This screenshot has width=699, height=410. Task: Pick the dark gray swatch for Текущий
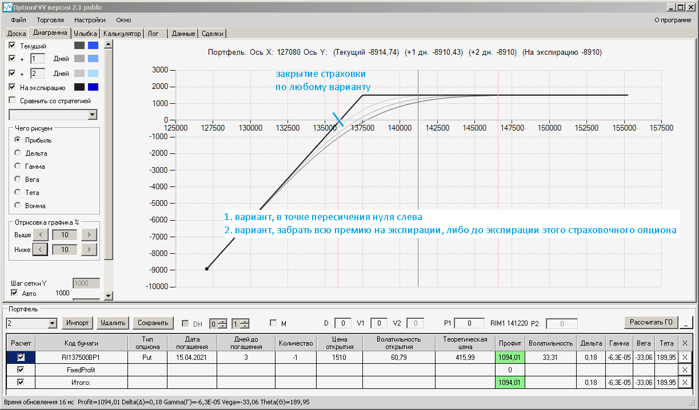point(79,45)
